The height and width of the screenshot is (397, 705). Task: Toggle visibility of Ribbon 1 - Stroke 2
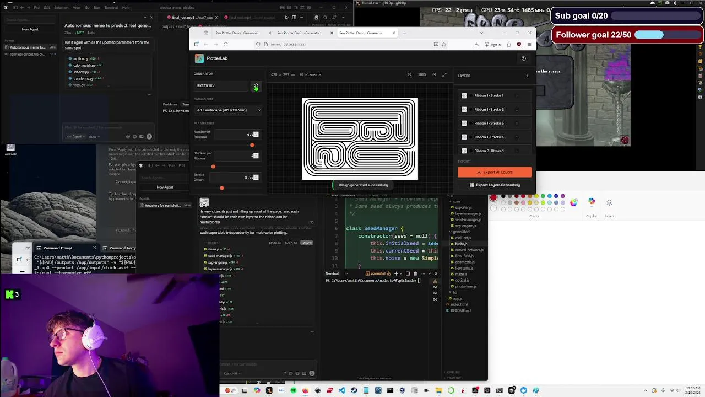point(464,110)
